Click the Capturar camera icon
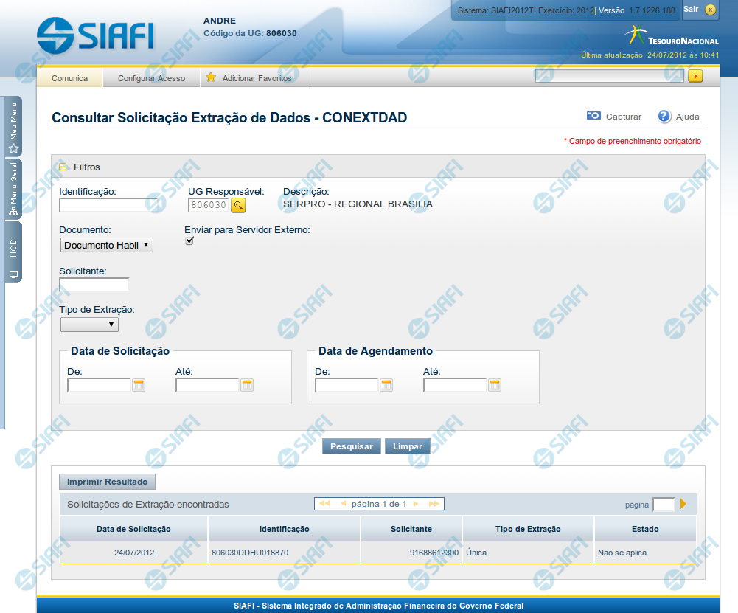The width and height of the screenshot is (738, 613). tap(593, 116)
